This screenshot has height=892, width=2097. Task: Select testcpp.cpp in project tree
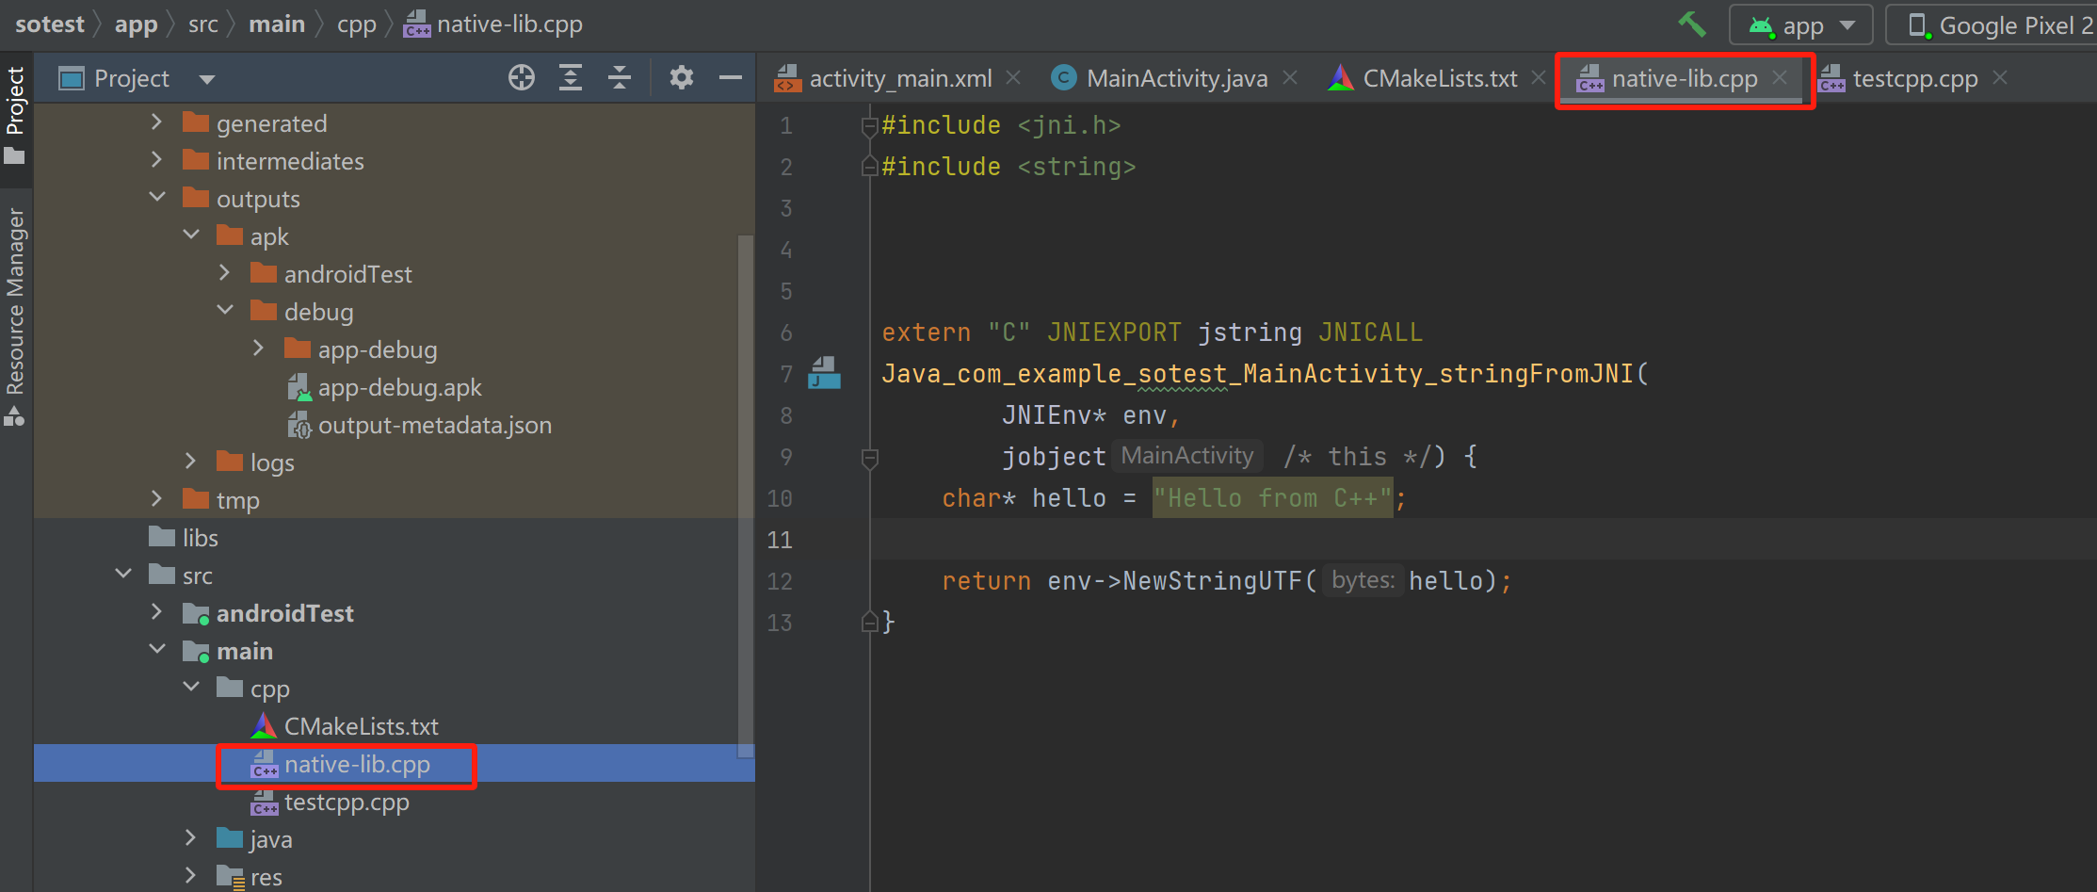pos(347,802)
